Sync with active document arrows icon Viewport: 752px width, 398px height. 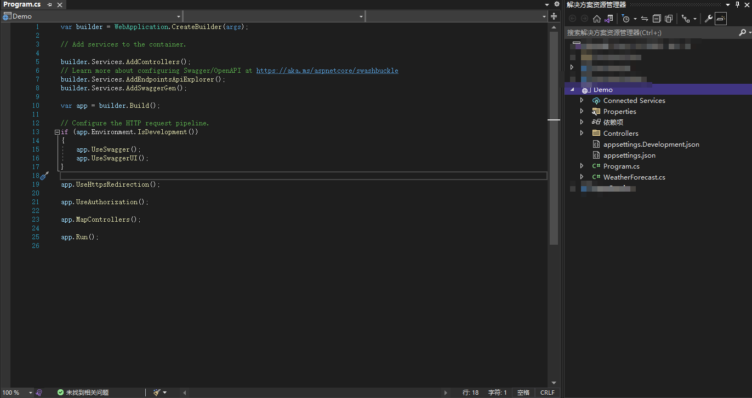[645, 19]
